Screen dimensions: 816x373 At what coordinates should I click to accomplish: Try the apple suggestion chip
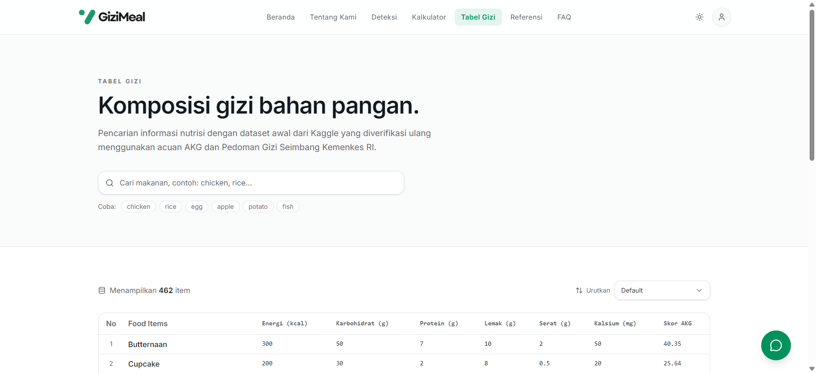[x=225, y=207]
